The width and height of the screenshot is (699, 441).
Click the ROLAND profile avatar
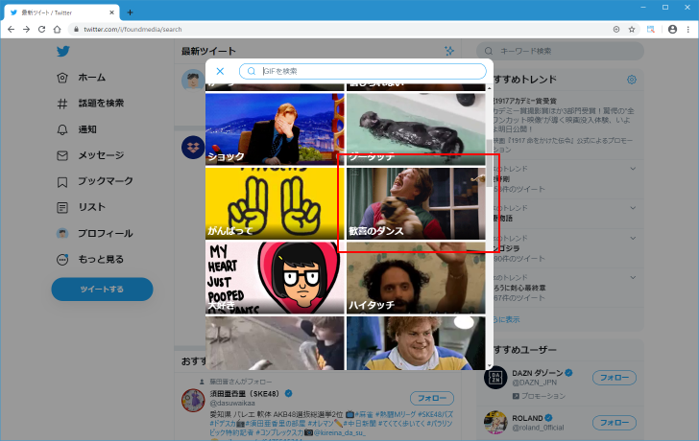click(495, 422)
